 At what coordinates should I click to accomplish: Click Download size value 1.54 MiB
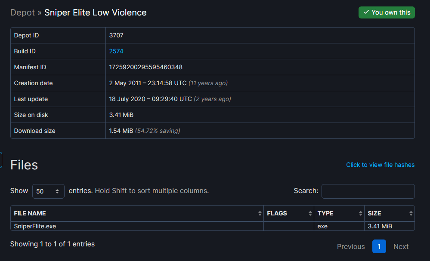click(x=121, y=131)
